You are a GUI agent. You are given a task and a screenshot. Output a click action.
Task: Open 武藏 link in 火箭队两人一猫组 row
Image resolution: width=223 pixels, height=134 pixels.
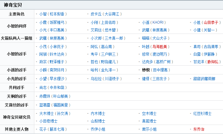coord(43,38)
